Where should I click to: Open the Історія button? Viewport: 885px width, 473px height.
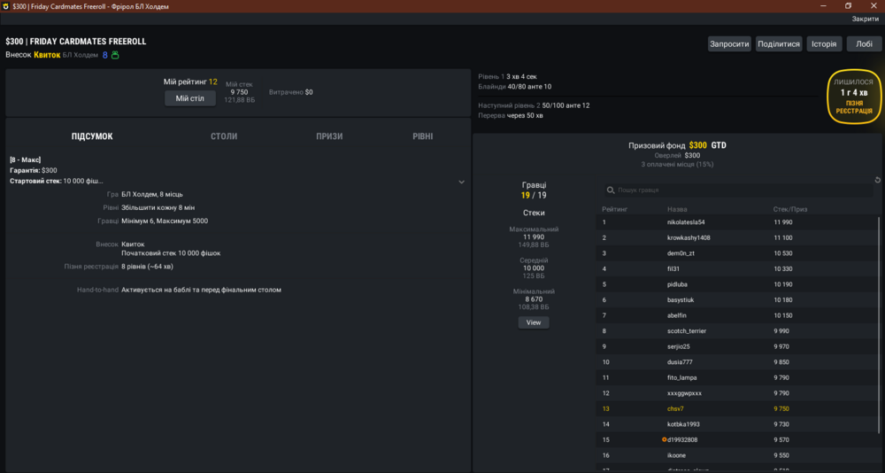point(824,44)
